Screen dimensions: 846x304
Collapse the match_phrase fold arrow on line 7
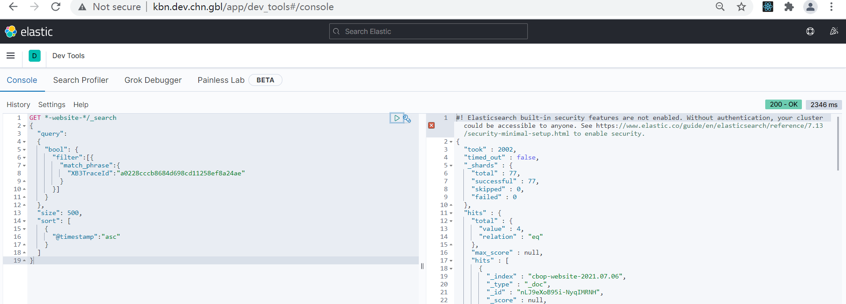(x=24, y=166)
